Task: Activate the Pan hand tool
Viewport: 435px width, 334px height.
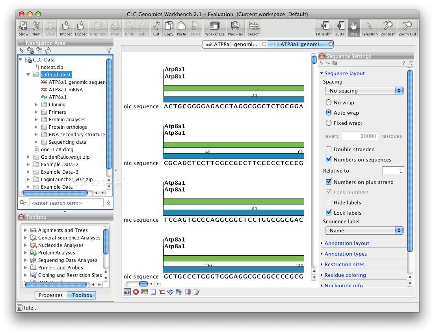Action: [354, 28]
